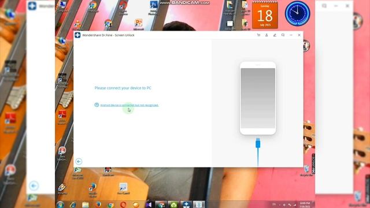Select the Photoshop desktop shortcut
The height and width of the screenshot is (208, 370).
(153, 8)
